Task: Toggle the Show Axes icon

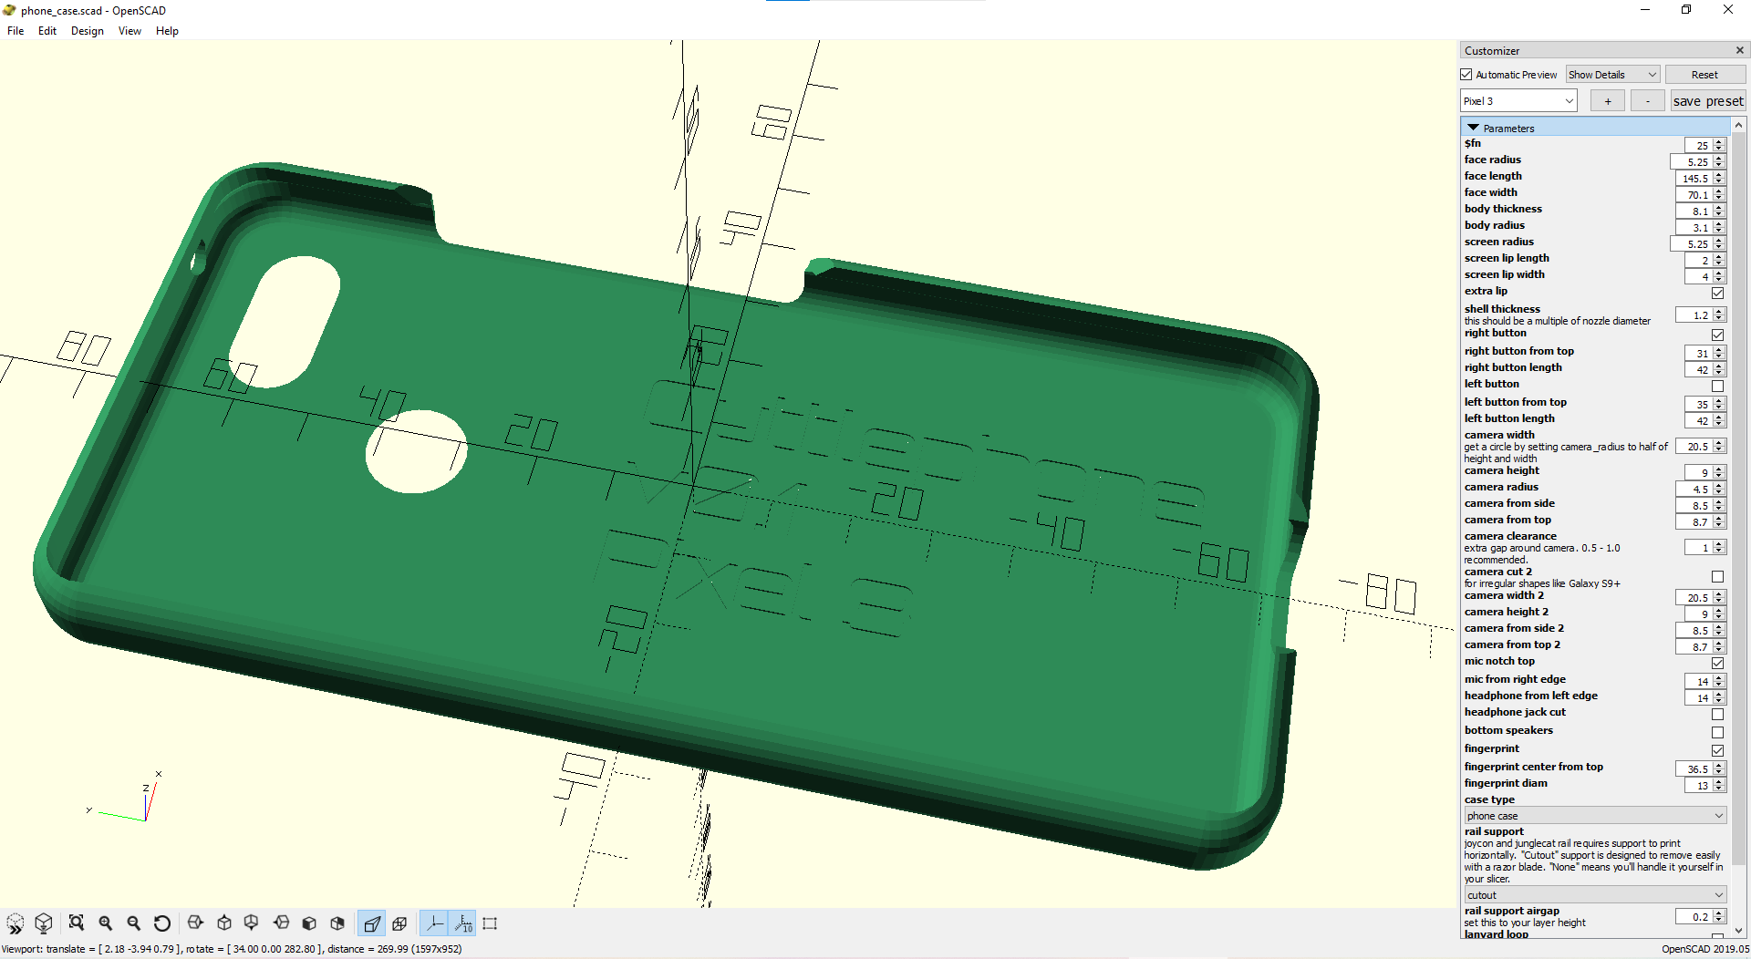Action: pyautogui.click(x=434, y=923)
